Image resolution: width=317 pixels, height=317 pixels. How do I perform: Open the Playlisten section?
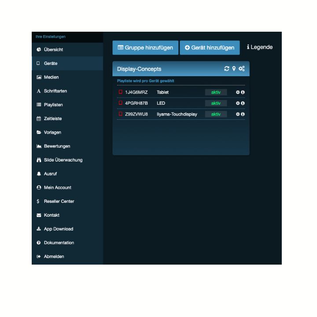pos(67,105)
